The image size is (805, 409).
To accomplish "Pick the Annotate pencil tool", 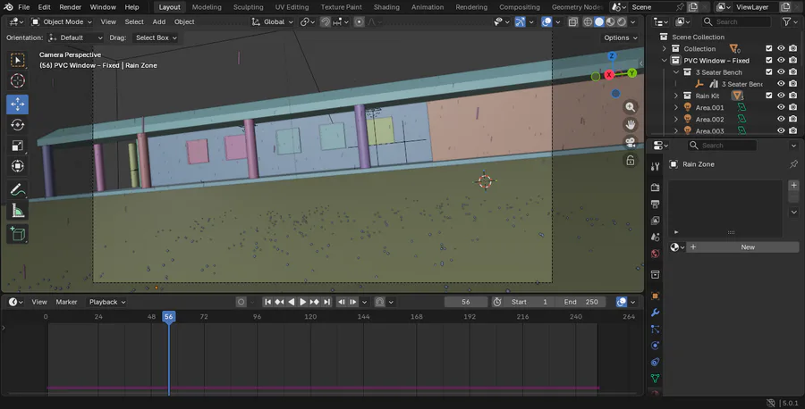I will tap(18, 189).
